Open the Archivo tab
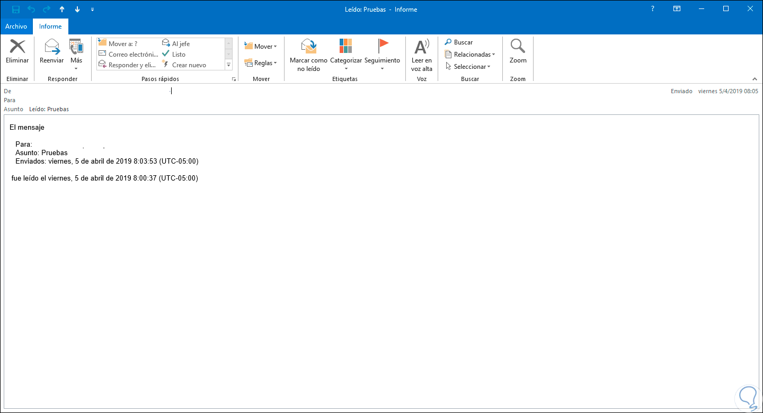 click(16, 26)
